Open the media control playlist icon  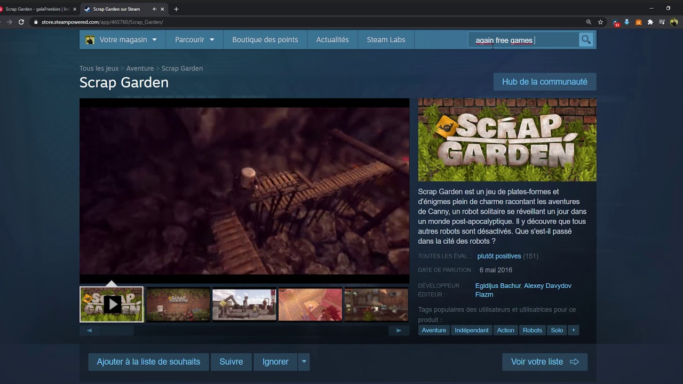click(x=662, y=22)
